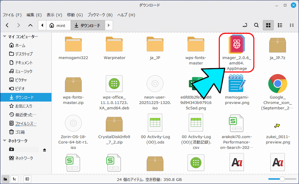
Task: Open the 編集 (E) menu
Action: click(34, 15)
